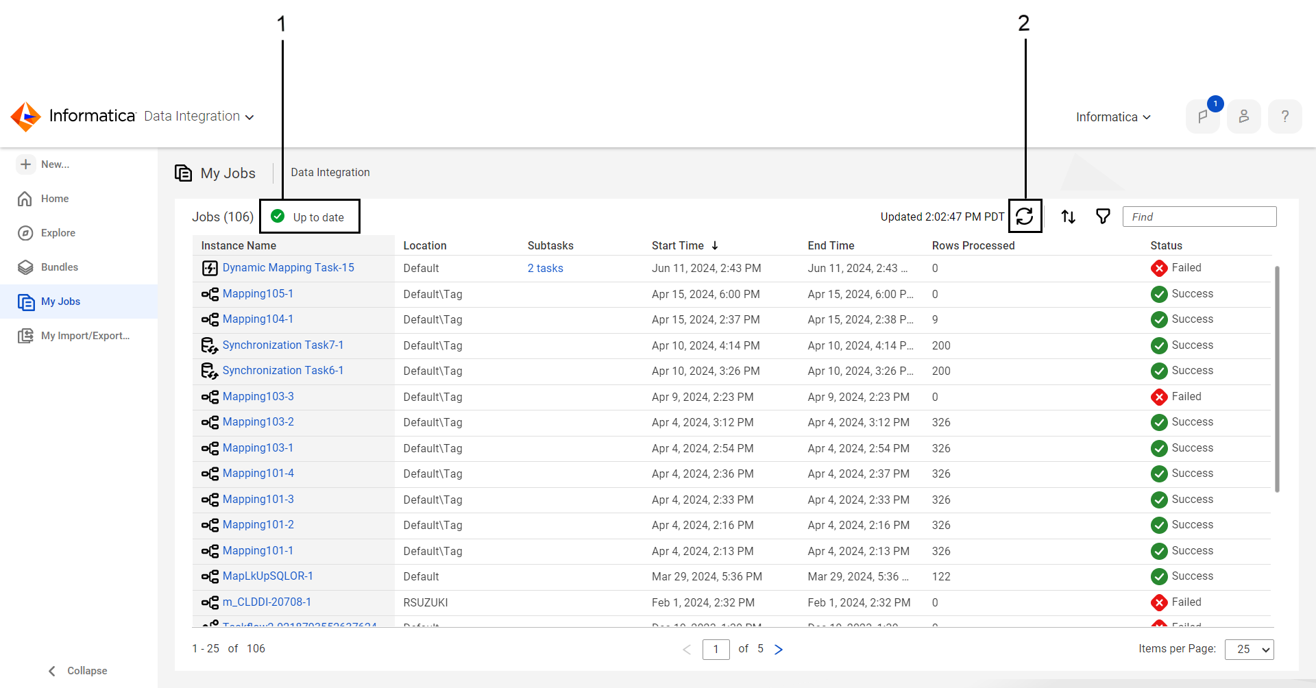This screenshot has width=1316, height=688.
Task: Open Explore in the sidebar
Action: coord(58,233)
